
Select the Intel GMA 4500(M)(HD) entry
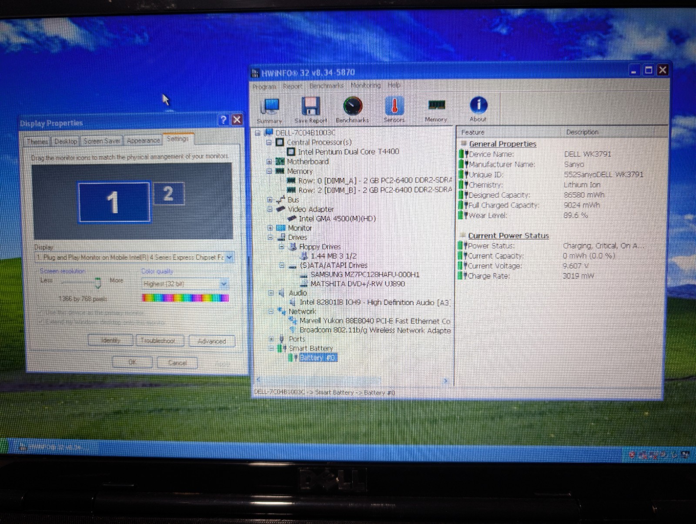coord(337,218)
